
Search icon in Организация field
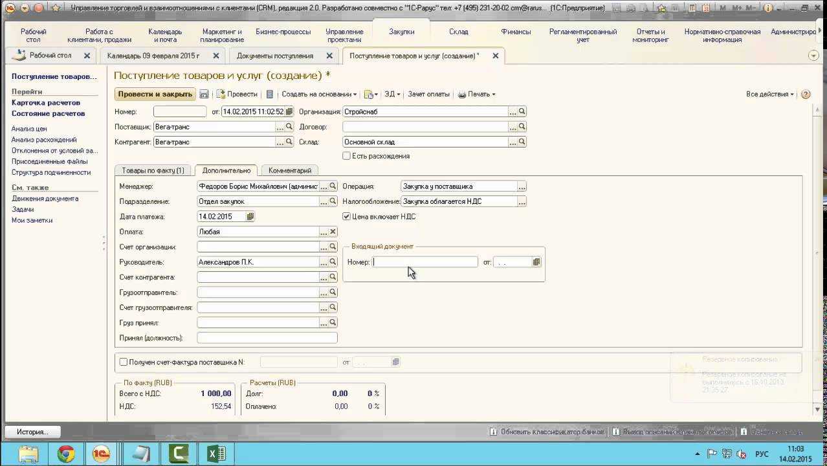click(x=522, y=112)
